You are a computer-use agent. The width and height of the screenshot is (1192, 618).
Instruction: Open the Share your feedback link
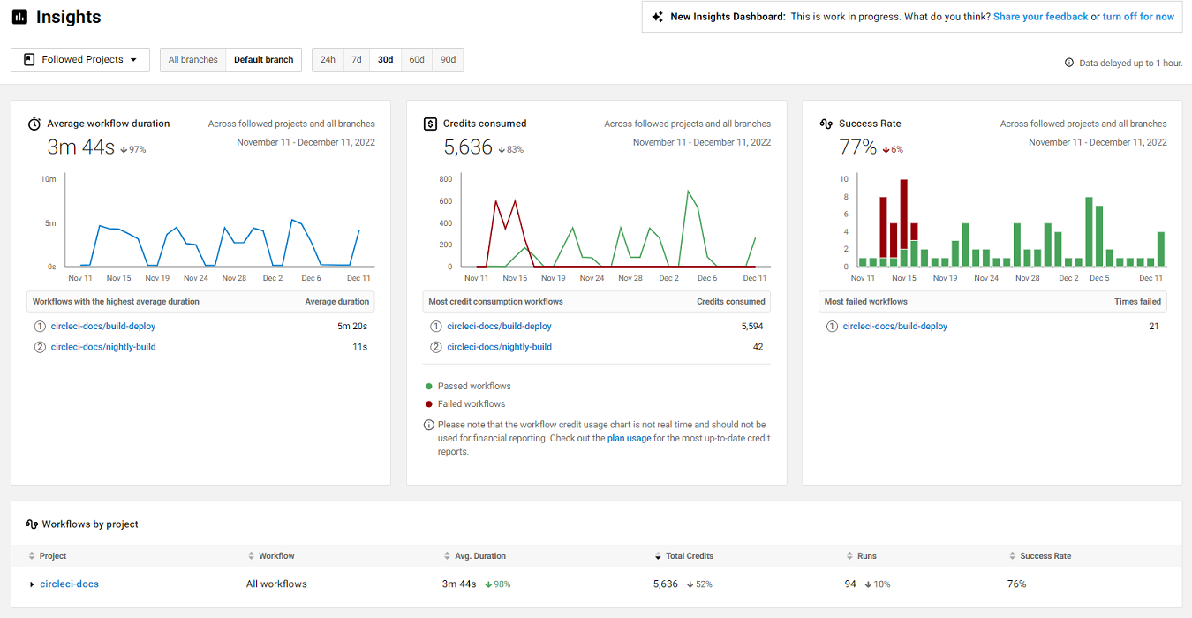click(x=1040, y=16)
